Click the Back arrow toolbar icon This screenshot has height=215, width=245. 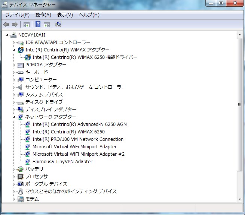[6, 25]
